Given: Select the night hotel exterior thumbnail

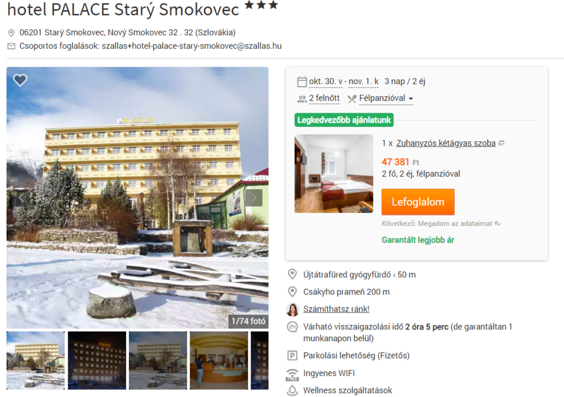Looking at the screenshot, I should tap(97, 360).
